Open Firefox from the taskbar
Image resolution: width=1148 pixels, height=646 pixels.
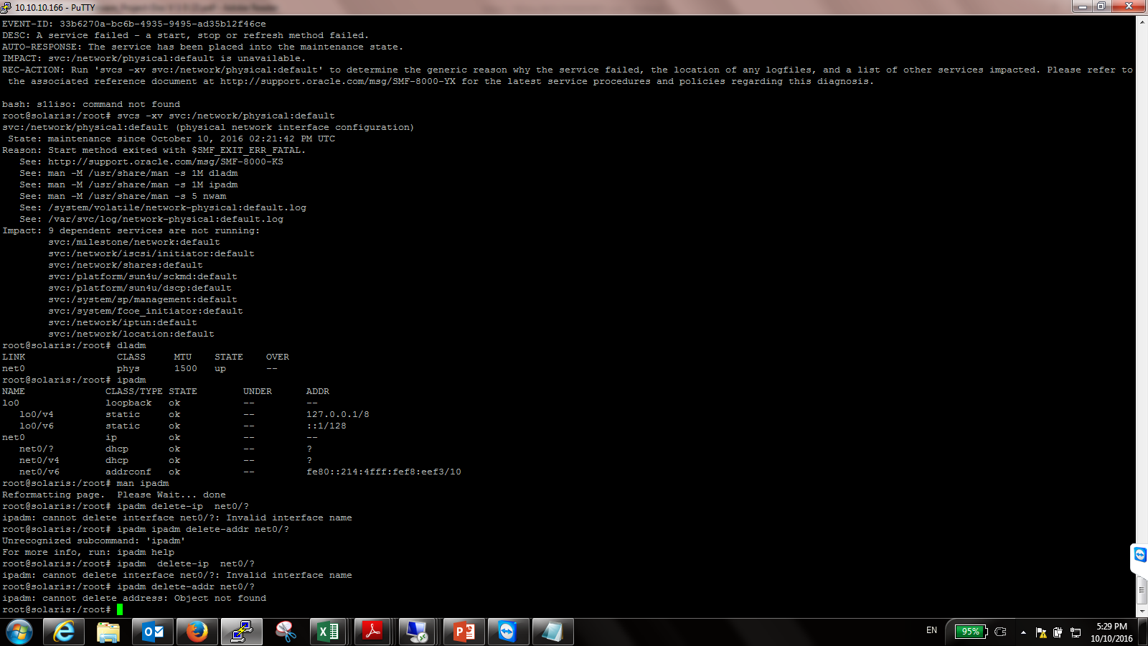coord(197,632)
